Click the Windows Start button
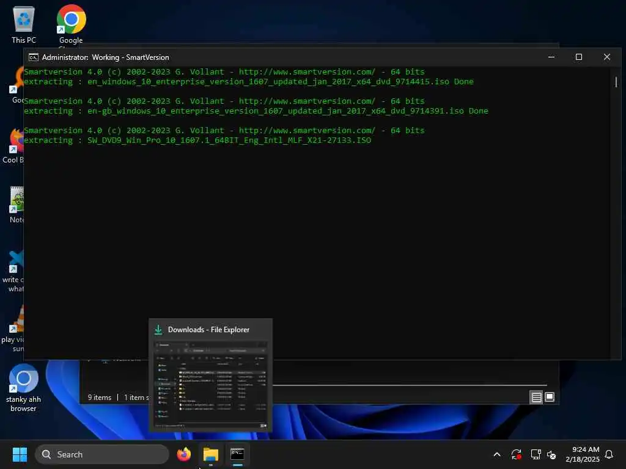The width and height of the screenshot is (626, 469). click(20, 454)
